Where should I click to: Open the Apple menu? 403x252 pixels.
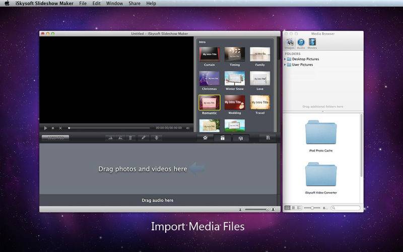[x=7, y=4]
